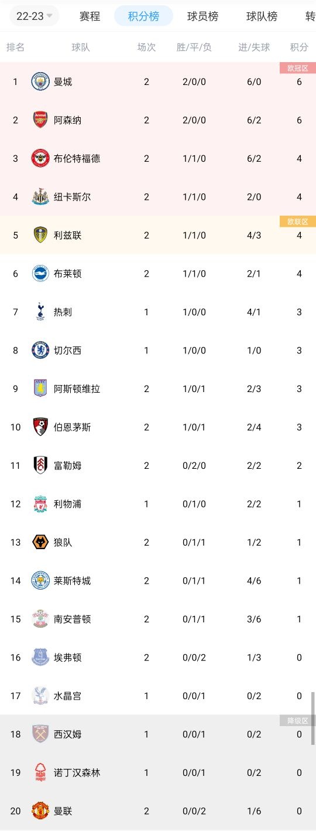Screen dimensions: 316x831
Task: Switch to the 赛程 tab
Action: [90, 16]
